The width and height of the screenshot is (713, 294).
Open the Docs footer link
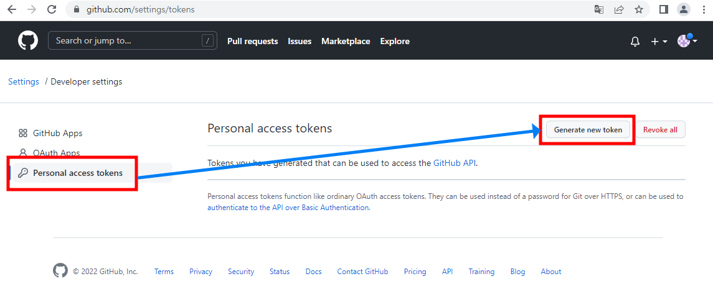coord(314,272)
